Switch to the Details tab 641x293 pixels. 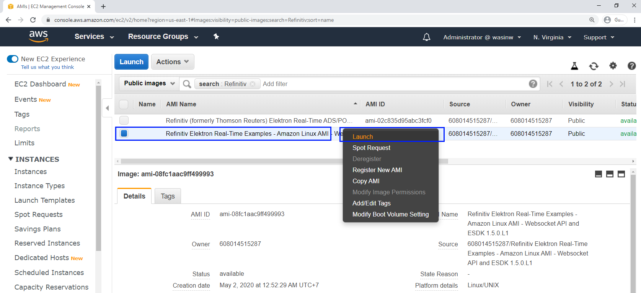134,196
